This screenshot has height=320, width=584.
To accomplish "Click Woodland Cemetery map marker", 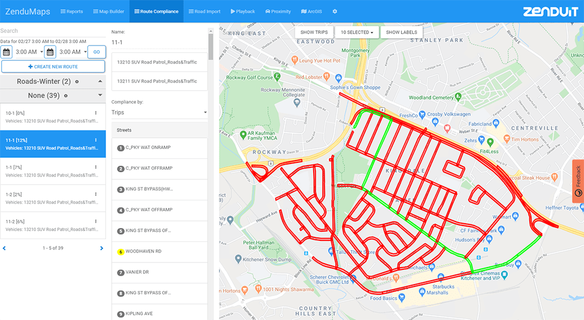I will 458,97.
